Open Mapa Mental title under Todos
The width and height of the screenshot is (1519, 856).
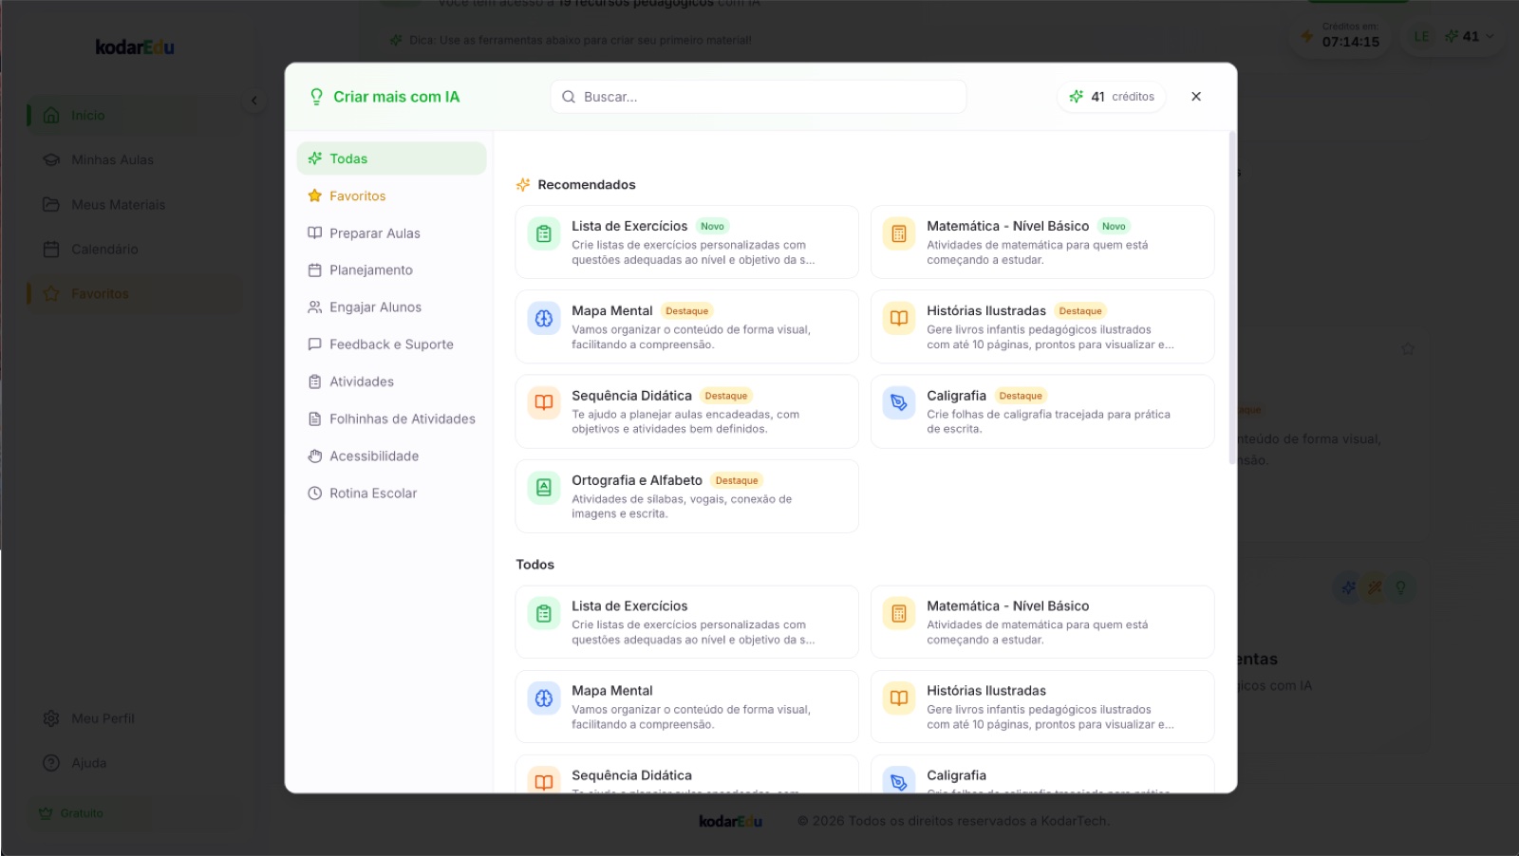pyautogui.click(x=612, y=690)
